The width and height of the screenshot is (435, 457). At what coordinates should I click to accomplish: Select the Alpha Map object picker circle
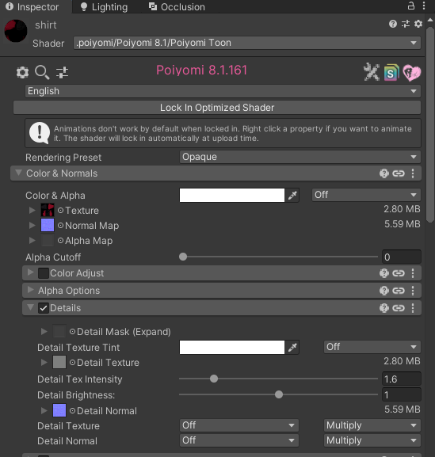coord(60,241)
